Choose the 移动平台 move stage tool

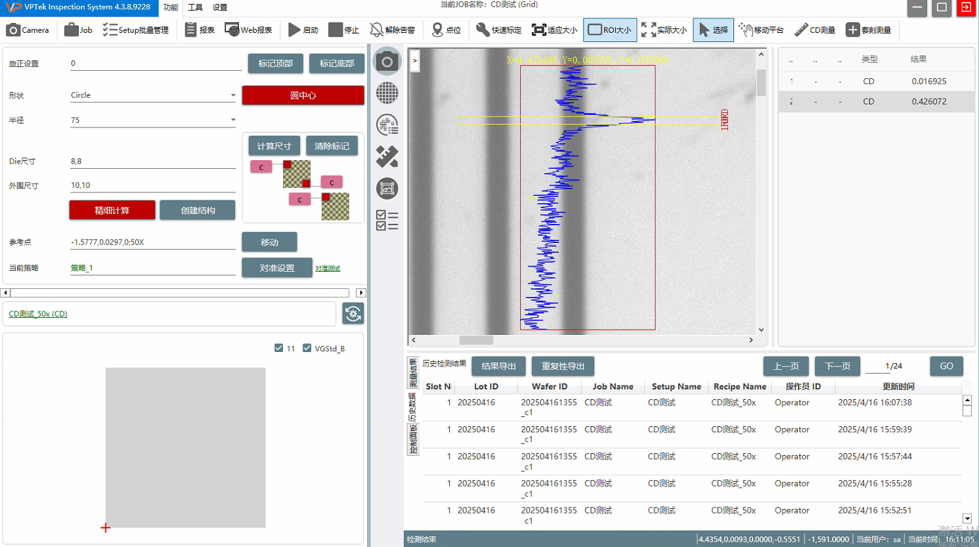[x=761, y=30]
